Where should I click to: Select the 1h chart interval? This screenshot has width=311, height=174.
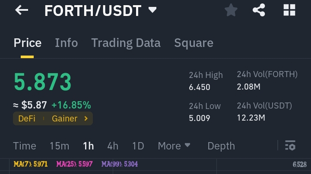coord(88,146)
